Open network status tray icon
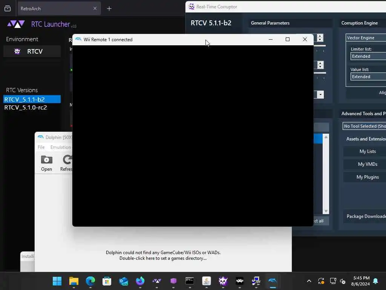386x290 pixels. click(x=333, y=281)
